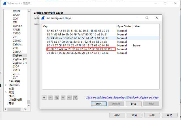Select XTI in the protocol list
Viewport: 181px width, 120px height.
tap(15, 22)
